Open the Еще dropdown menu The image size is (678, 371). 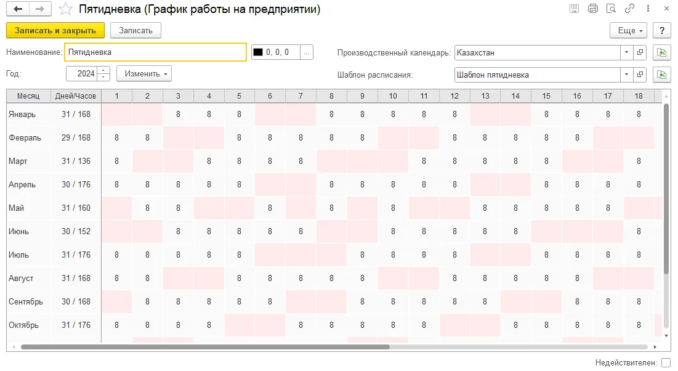click(x=629, y=30)
